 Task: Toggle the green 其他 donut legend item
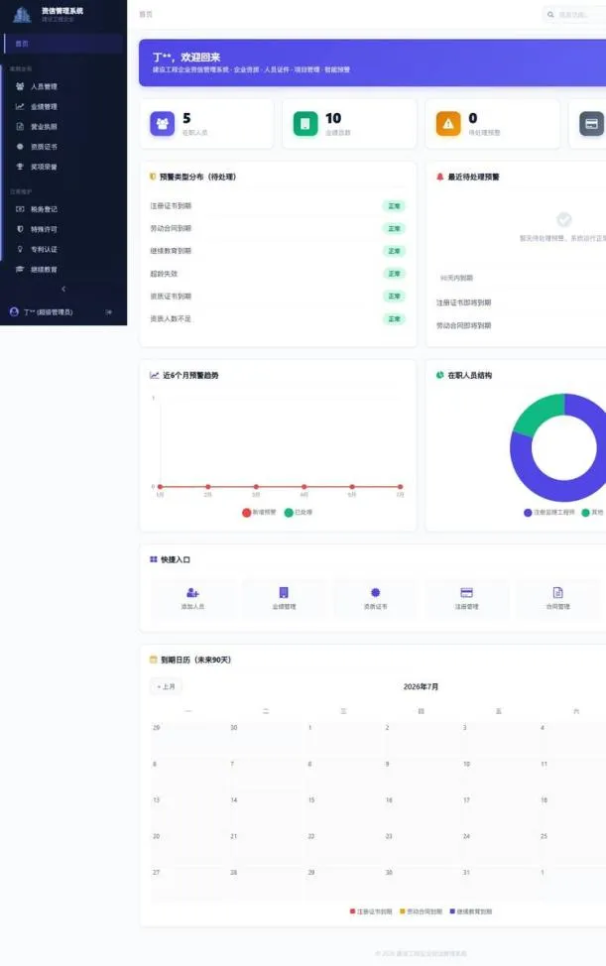tap(592, 513)
